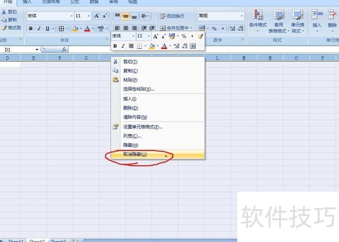Image resolution: width=339 pixels, height=242 pixels.
Task: Click the ribbon Decrease Indent icon
Action: click(x=144, y=28)
